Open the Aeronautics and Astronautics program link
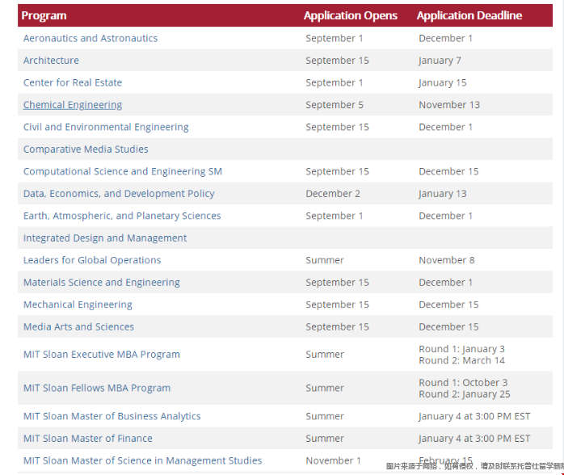The image size is (564, 475). (90, 38)
